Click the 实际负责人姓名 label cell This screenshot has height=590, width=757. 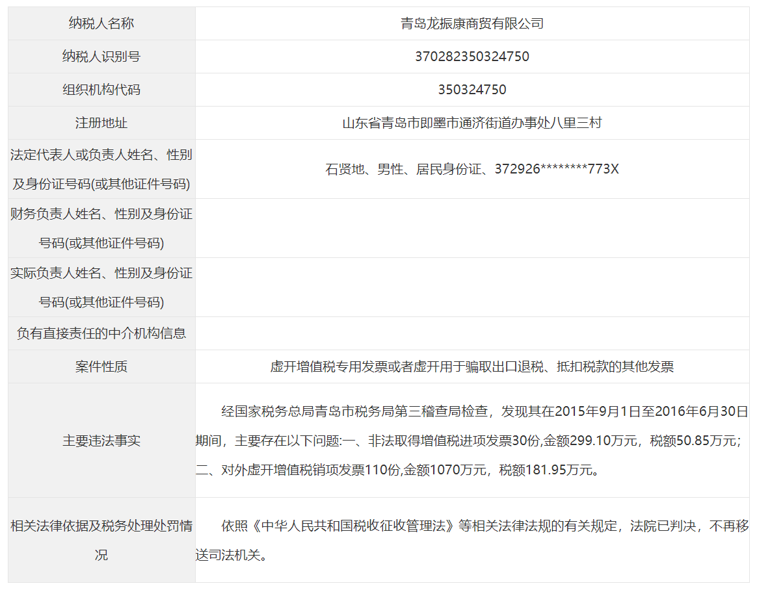101,287
